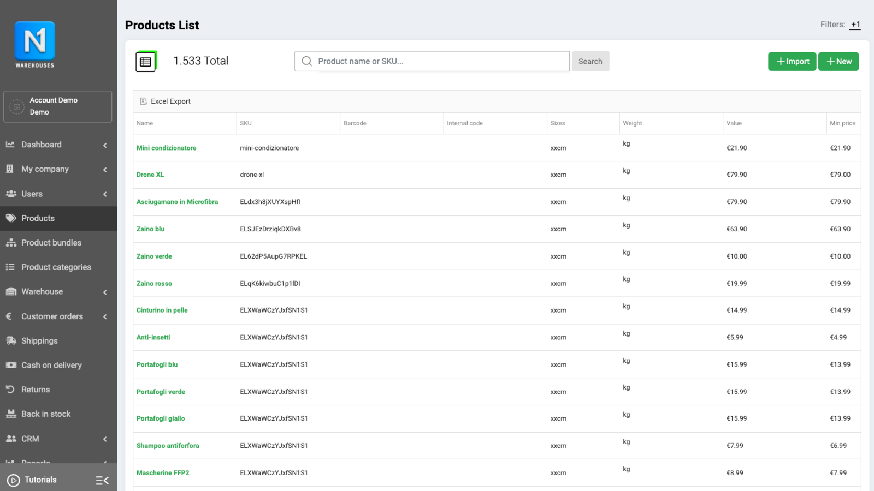Image resolution: width=874 pixels, height=491 pixels.
Task: Open the Tutorials play icon
Action: [14, 480]
